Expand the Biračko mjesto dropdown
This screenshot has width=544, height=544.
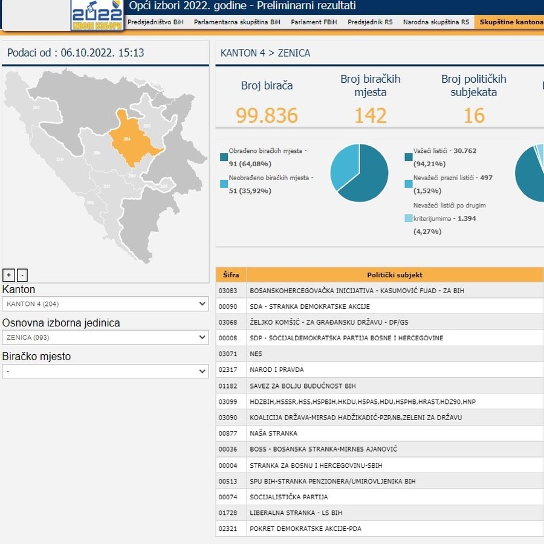(105, 371)
